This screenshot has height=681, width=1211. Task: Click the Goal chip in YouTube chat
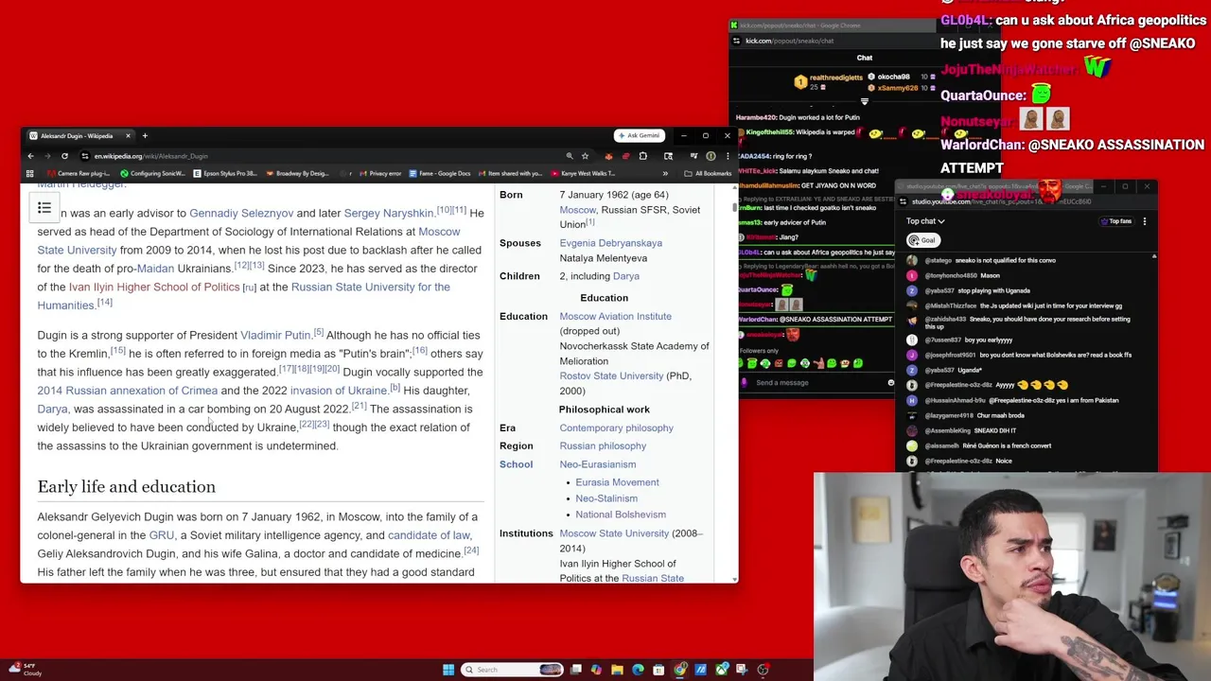pyautogui.click(x=923, y=240)
